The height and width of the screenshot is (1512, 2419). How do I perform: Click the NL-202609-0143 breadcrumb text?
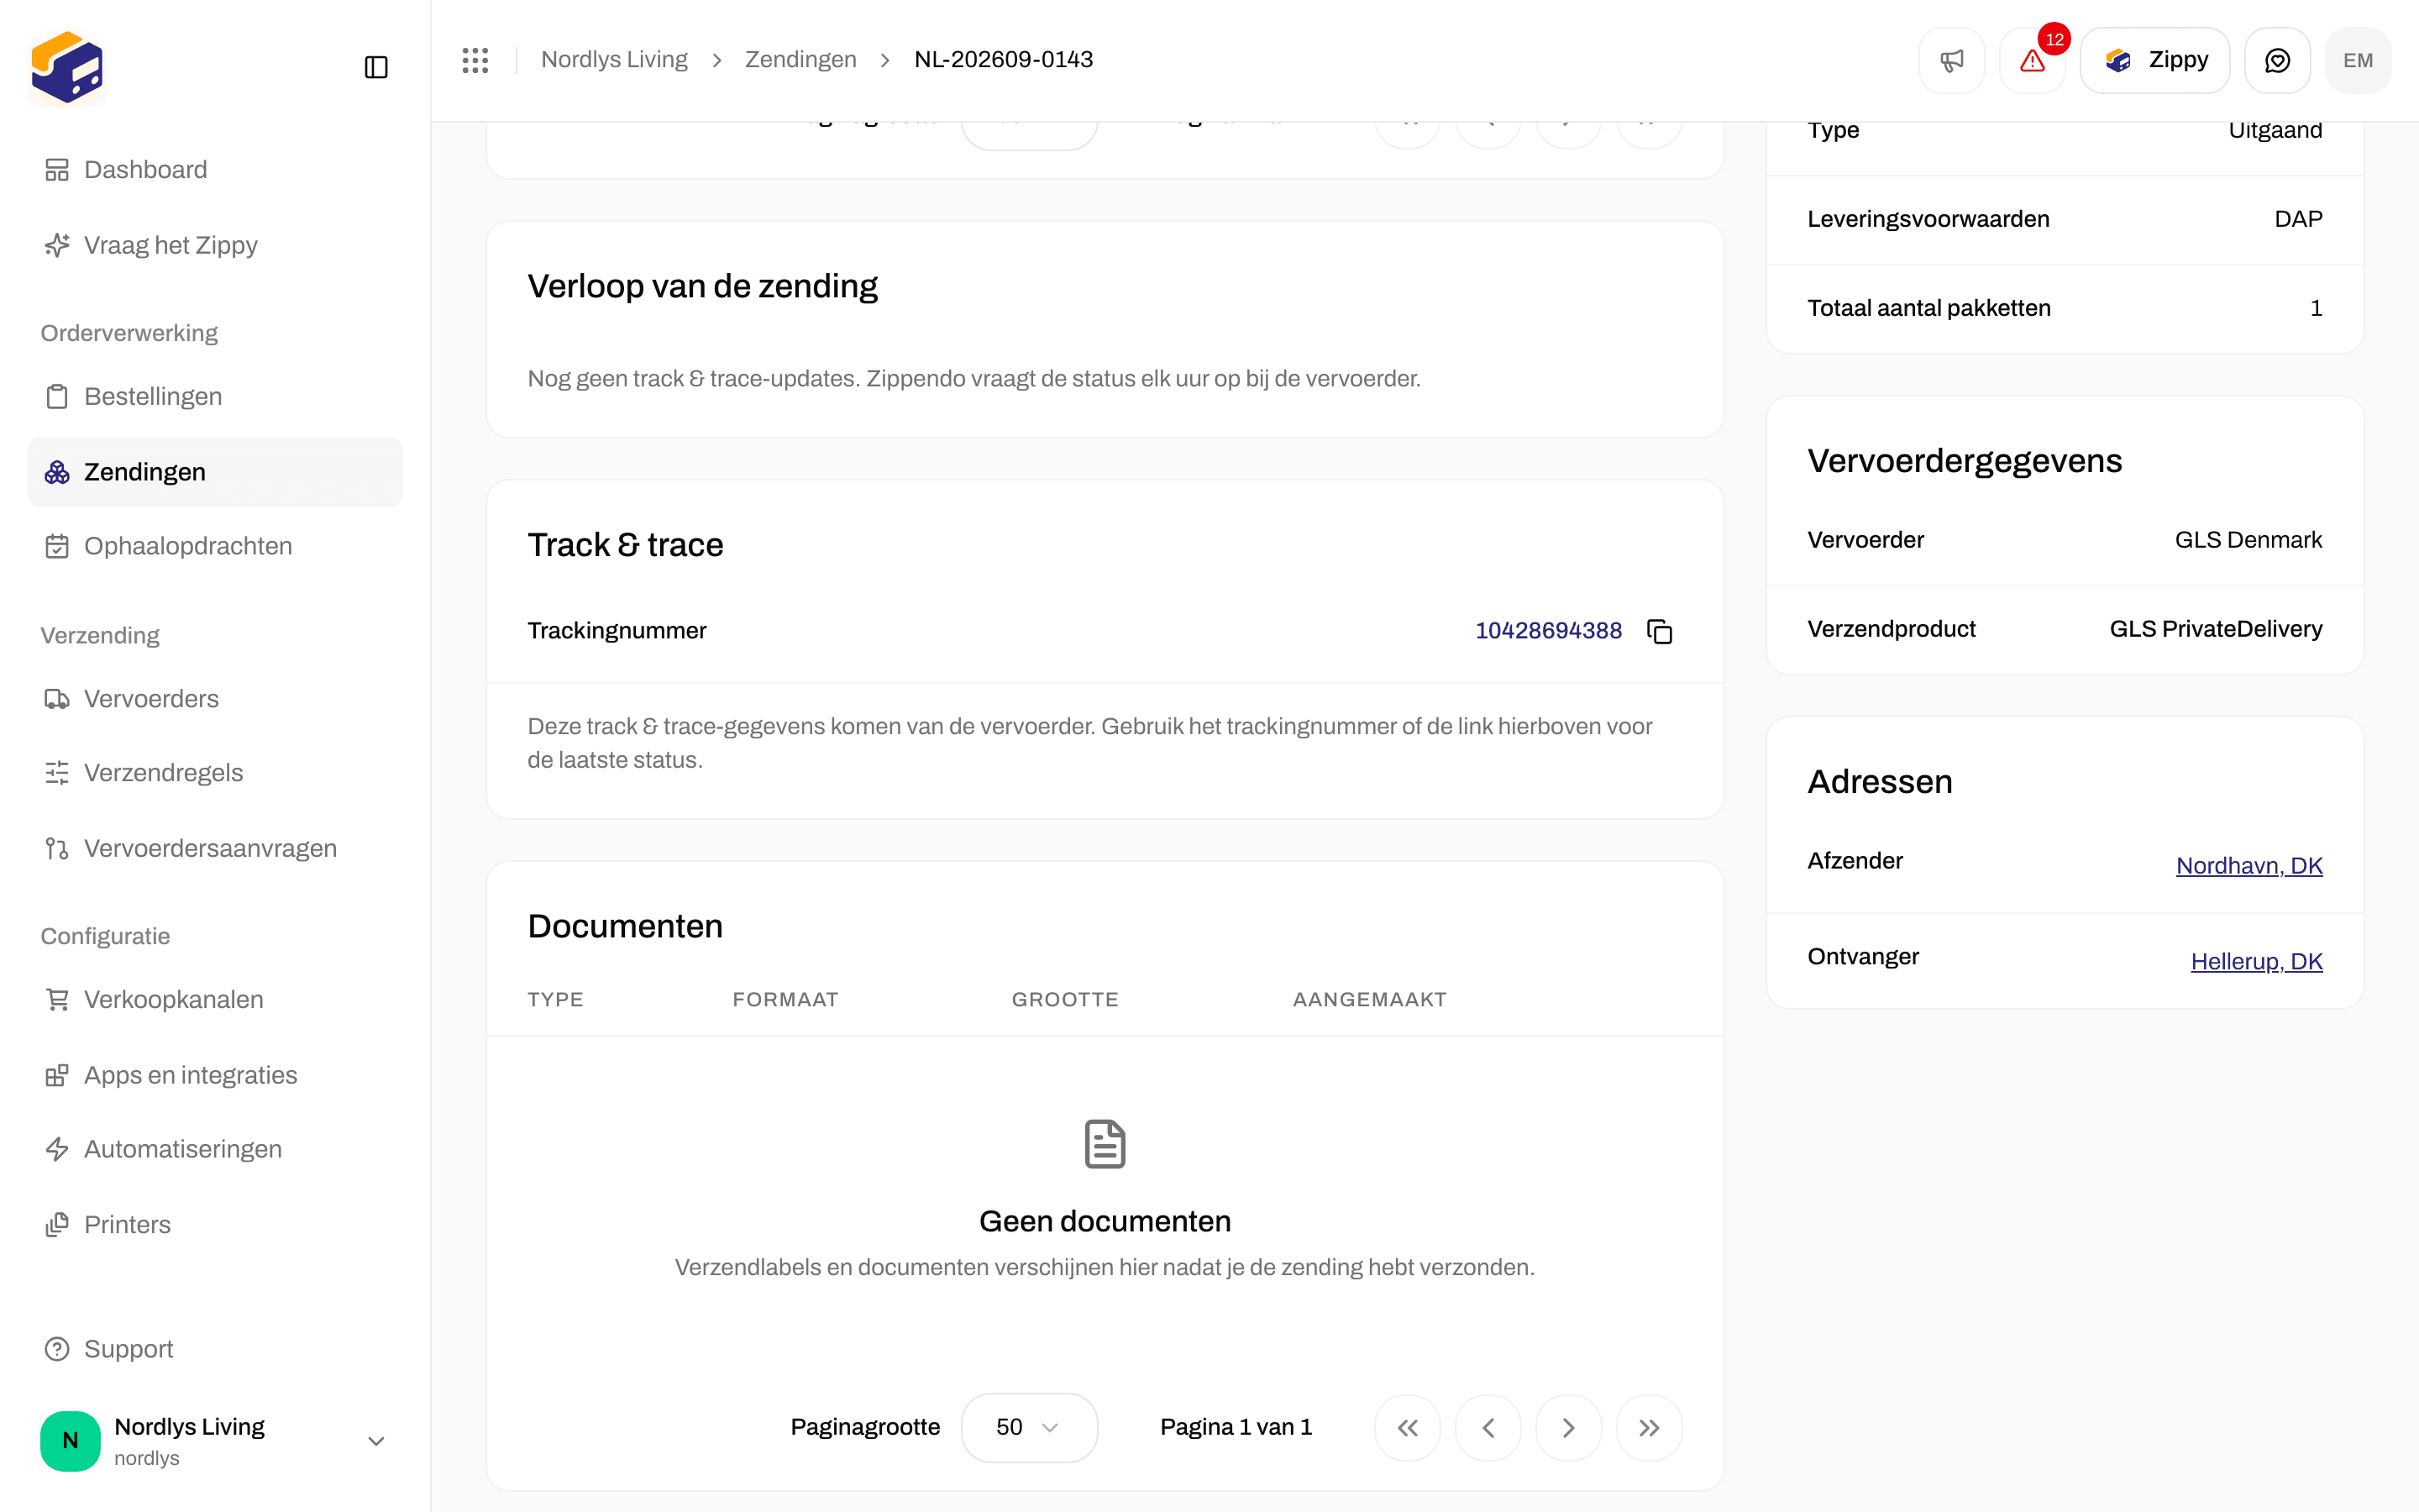point(1004,60)
